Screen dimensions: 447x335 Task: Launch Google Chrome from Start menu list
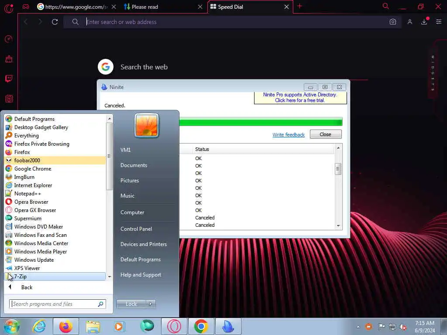[x=55, y=169]
